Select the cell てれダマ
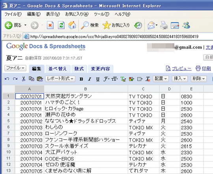The image size is (213, 174). coord(144,171)
